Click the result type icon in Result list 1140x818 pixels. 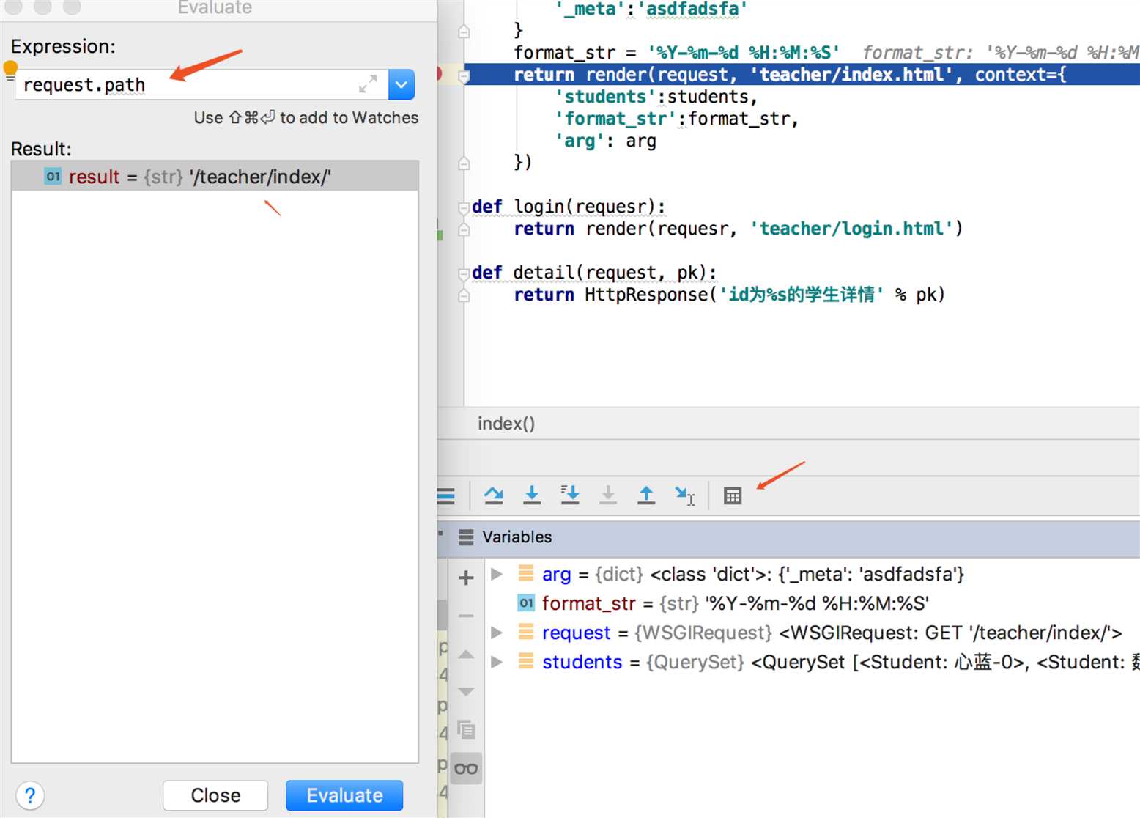[x=53, y=177]
